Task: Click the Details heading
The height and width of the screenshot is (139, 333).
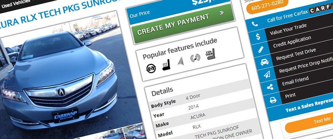Action: (162, 91)
